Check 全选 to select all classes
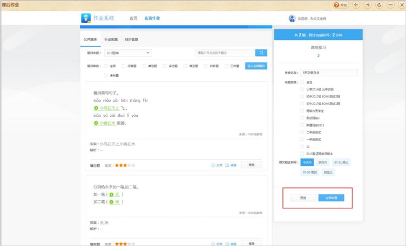 click(x=302, y=82)
